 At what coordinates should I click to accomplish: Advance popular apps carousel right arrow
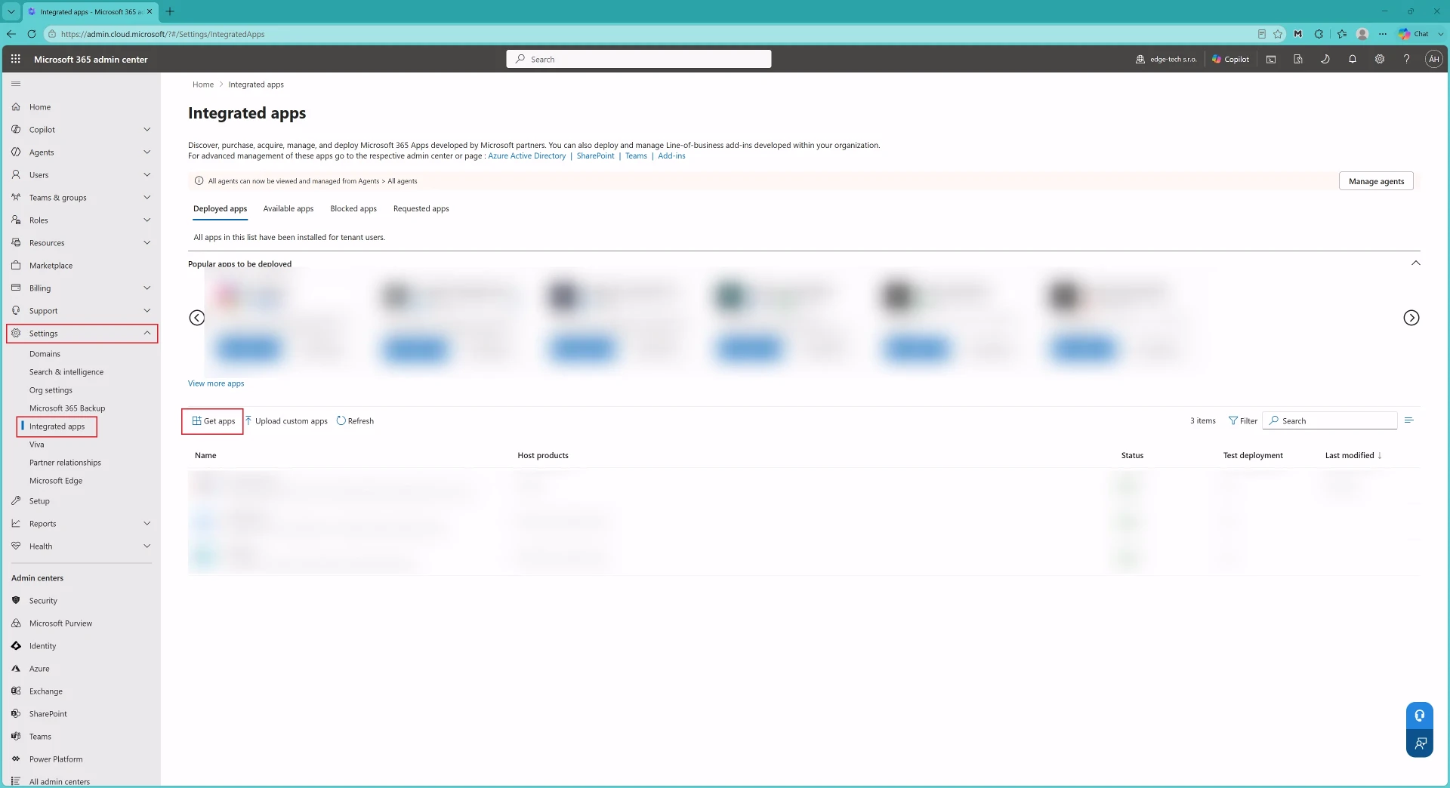pyautogui.click(x=1411, y=318)
